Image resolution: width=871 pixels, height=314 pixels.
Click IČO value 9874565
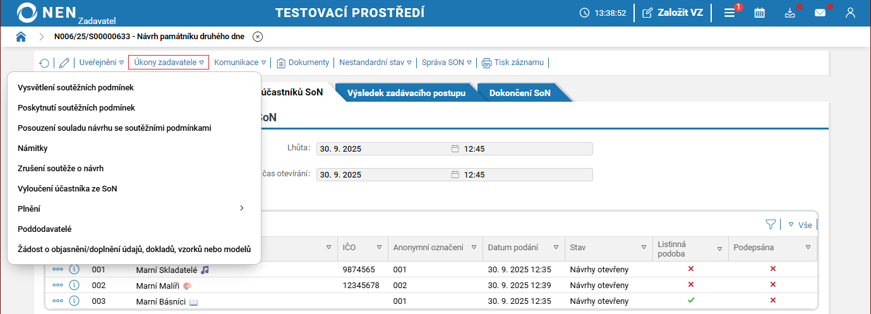[x=359, y=270]
